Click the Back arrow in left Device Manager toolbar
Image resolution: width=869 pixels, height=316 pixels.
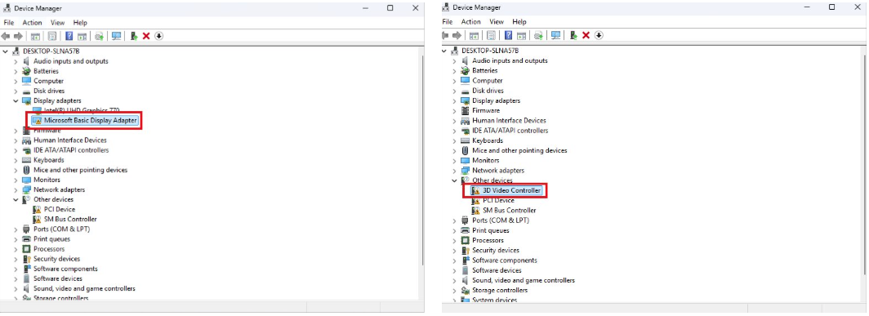click(6, 36)
